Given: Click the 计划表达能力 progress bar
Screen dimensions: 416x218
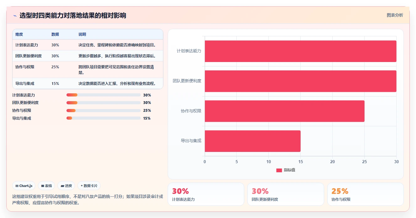Looking at the screenshot, I should click(x=103, y=95).
